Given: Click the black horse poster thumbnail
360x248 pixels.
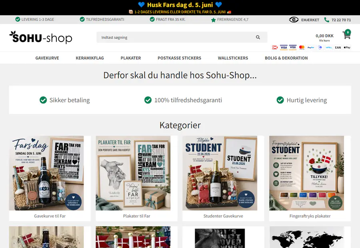Looking at the screenshot, I should (x=220, y=238).
